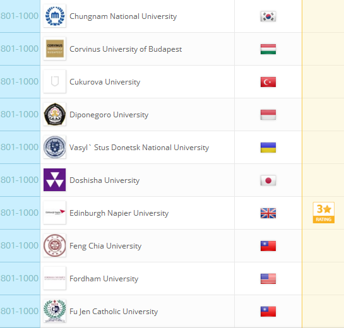Screen dimensions: 344x328
Task: Open Fordham University link
Action: tap(104, 279)
